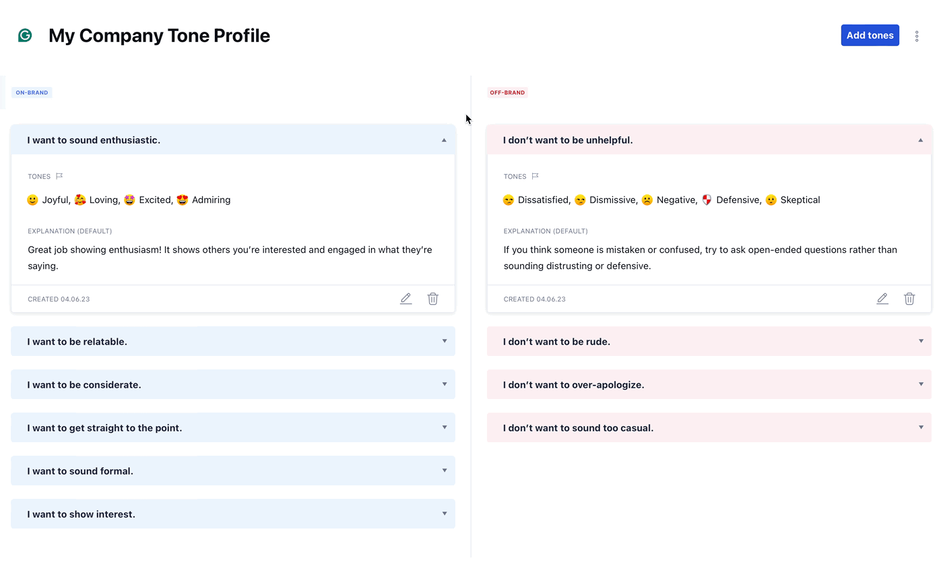This screenshot has height=573, width=943.
Task: Click the flag icon on the unhelpful tone card
Action: coord(535,176)
